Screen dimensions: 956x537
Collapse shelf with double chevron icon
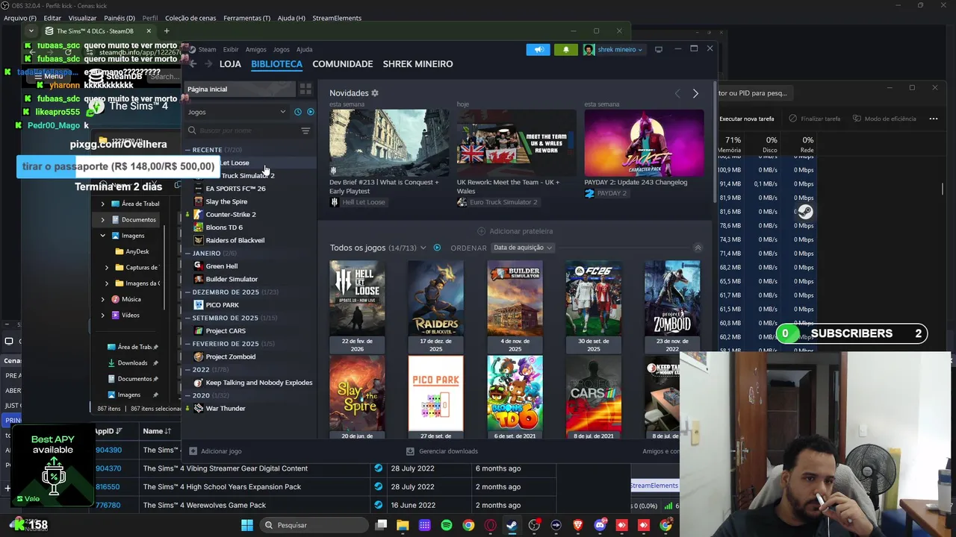(x=698, y=248)
